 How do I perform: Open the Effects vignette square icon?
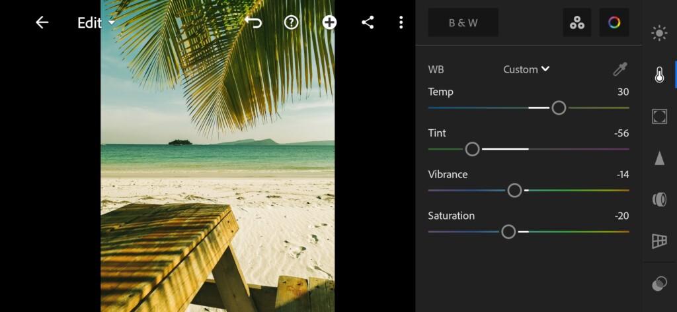[659, 116]
